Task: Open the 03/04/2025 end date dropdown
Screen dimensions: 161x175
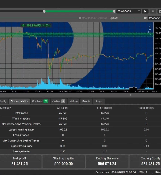Action: point(129,11)
